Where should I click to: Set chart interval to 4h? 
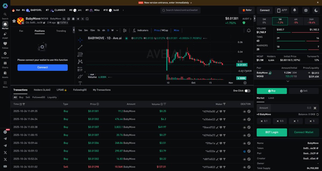click(104, 30)
